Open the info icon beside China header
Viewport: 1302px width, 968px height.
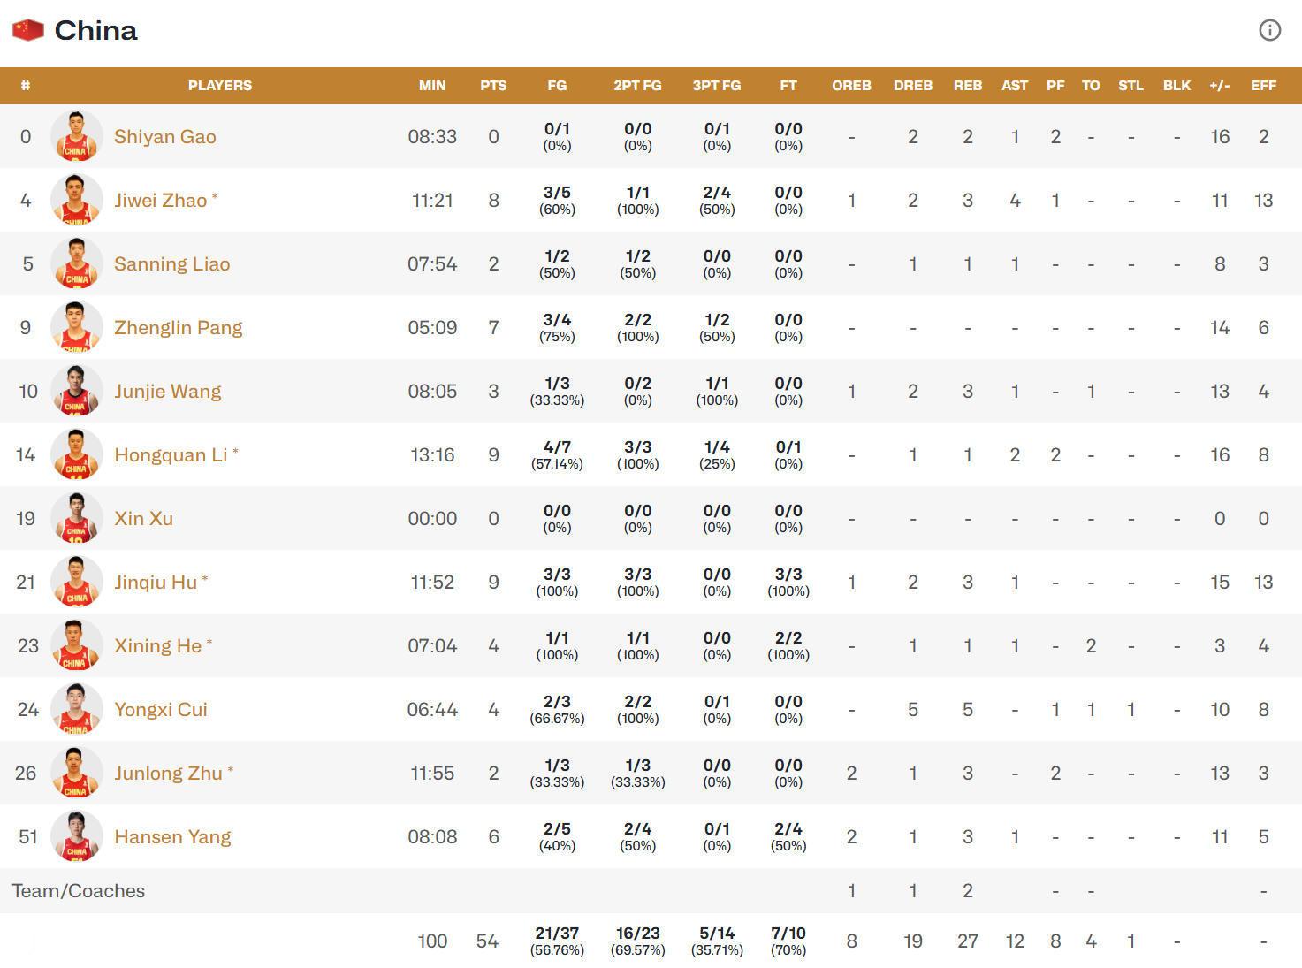click(x=1269, y=30)
